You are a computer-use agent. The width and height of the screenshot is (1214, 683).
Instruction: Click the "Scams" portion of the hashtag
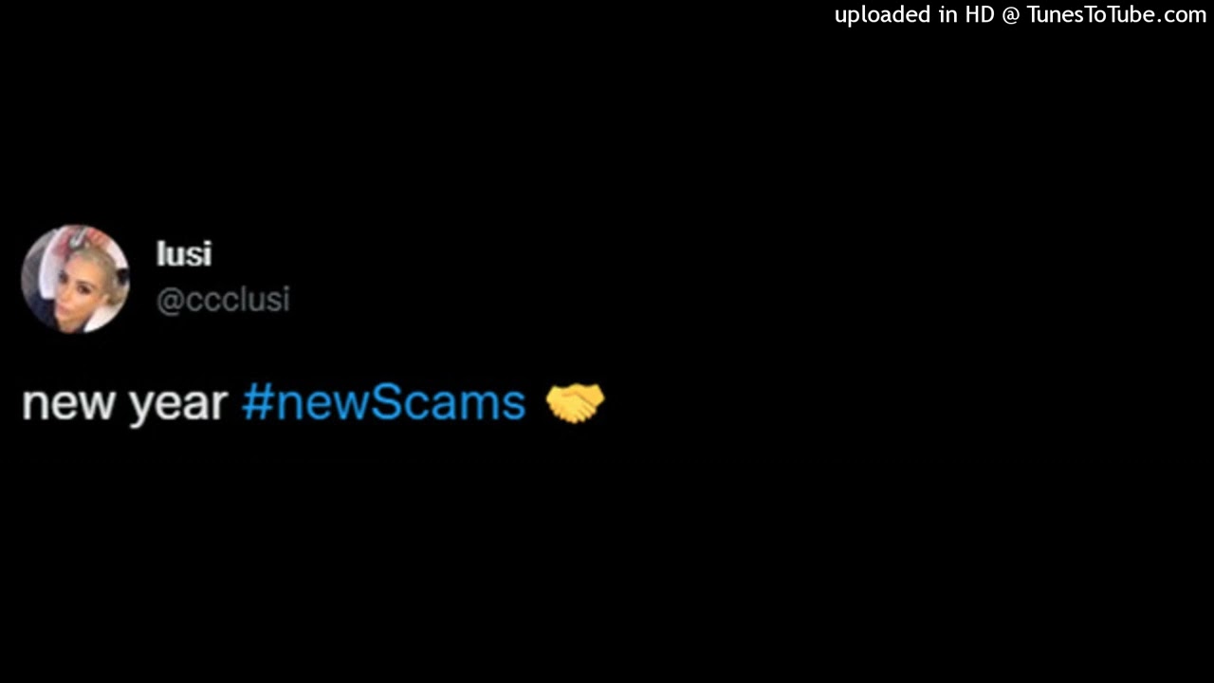pyautogui.click(x=448, y=403)
